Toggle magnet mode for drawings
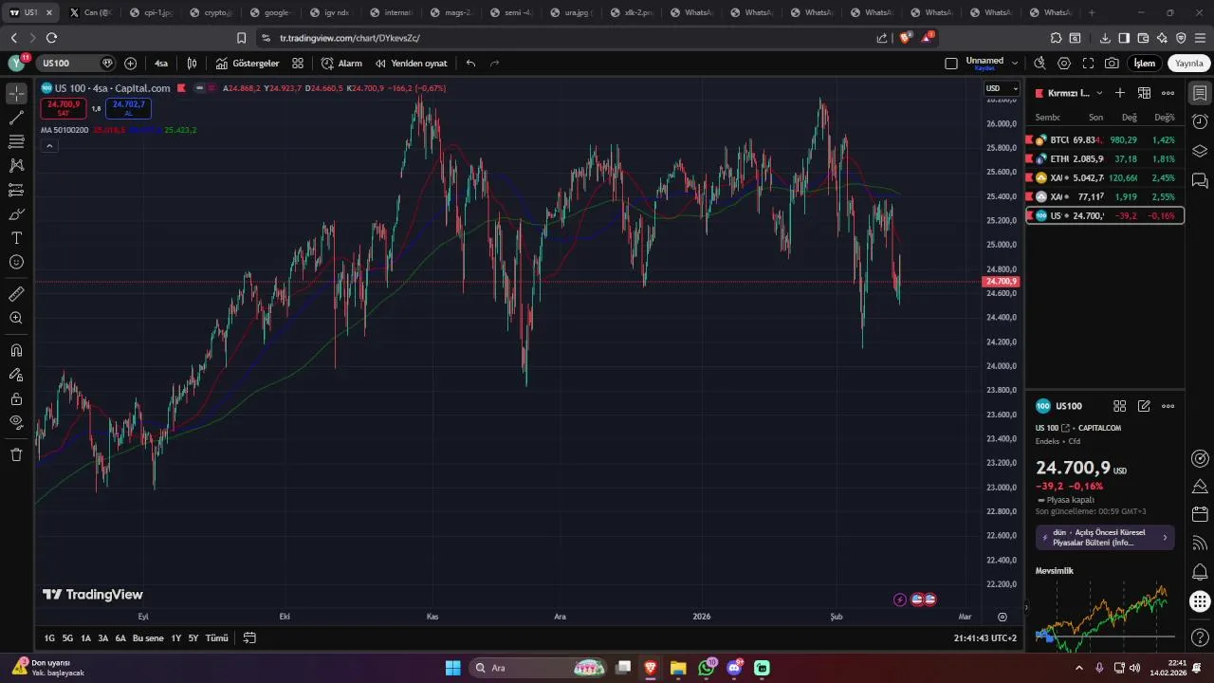 (x=16, y=350)
